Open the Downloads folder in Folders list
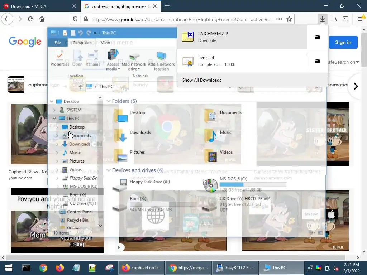Viewport: 367px width, 275px height. click(x=132, y=135)
